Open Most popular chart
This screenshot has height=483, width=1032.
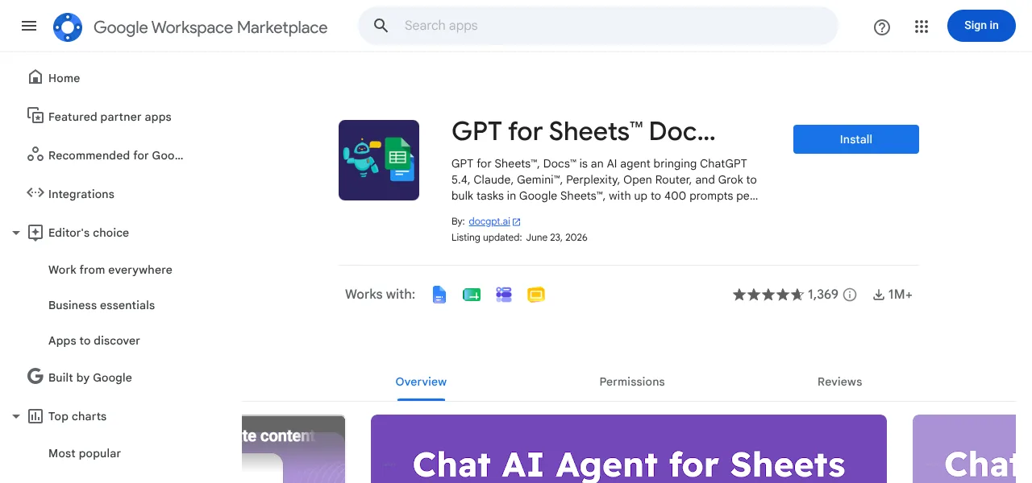(x=85, y=453)
